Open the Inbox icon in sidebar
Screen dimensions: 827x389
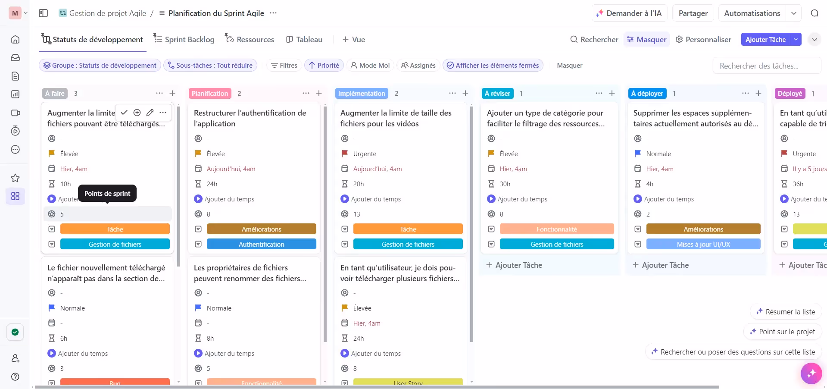click(x=15, y=58)
